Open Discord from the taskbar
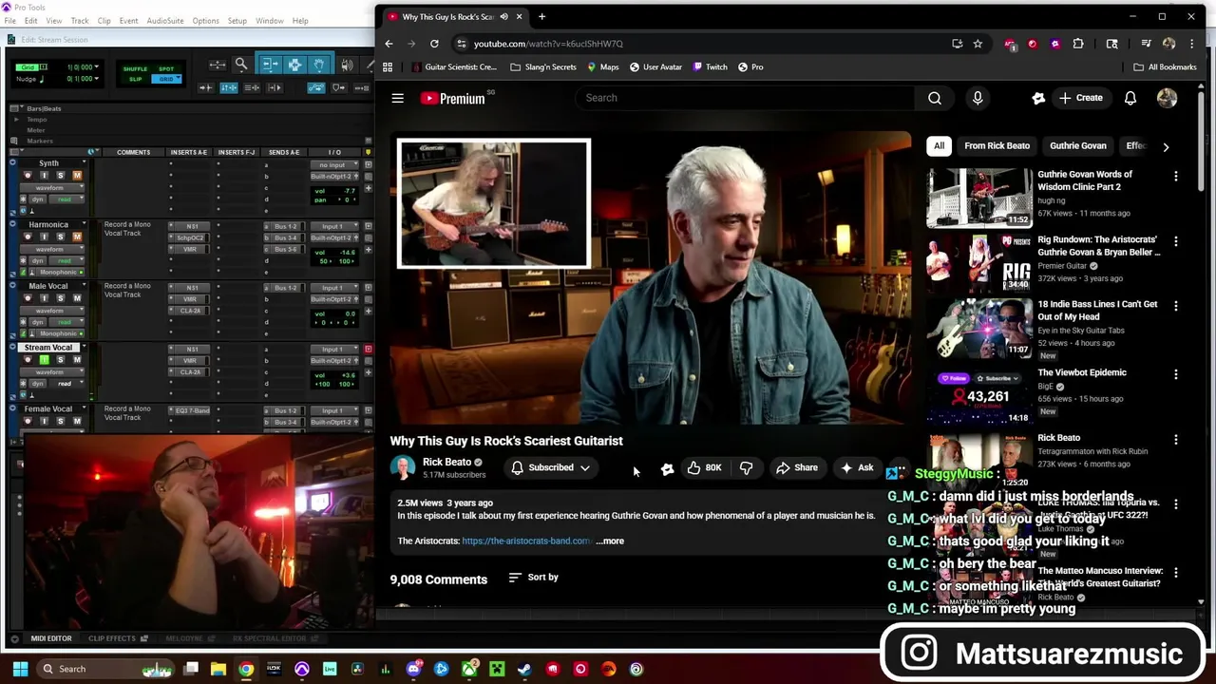The height and width of the screenshot is (684, 1216). (x=413, y=669)
